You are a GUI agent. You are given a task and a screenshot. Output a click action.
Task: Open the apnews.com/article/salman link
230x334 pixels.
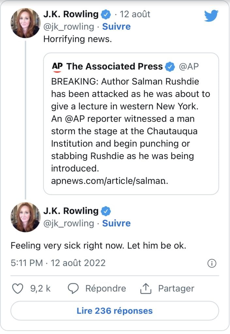[x=110, y=181]
